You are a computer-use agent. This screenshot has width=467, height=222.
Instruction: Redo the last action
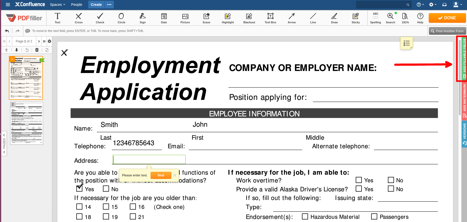pyautogui.click(x=17, y=31)
